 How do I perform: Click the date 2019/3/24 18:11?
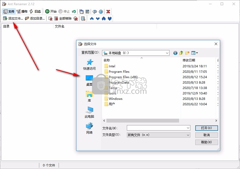195,66
